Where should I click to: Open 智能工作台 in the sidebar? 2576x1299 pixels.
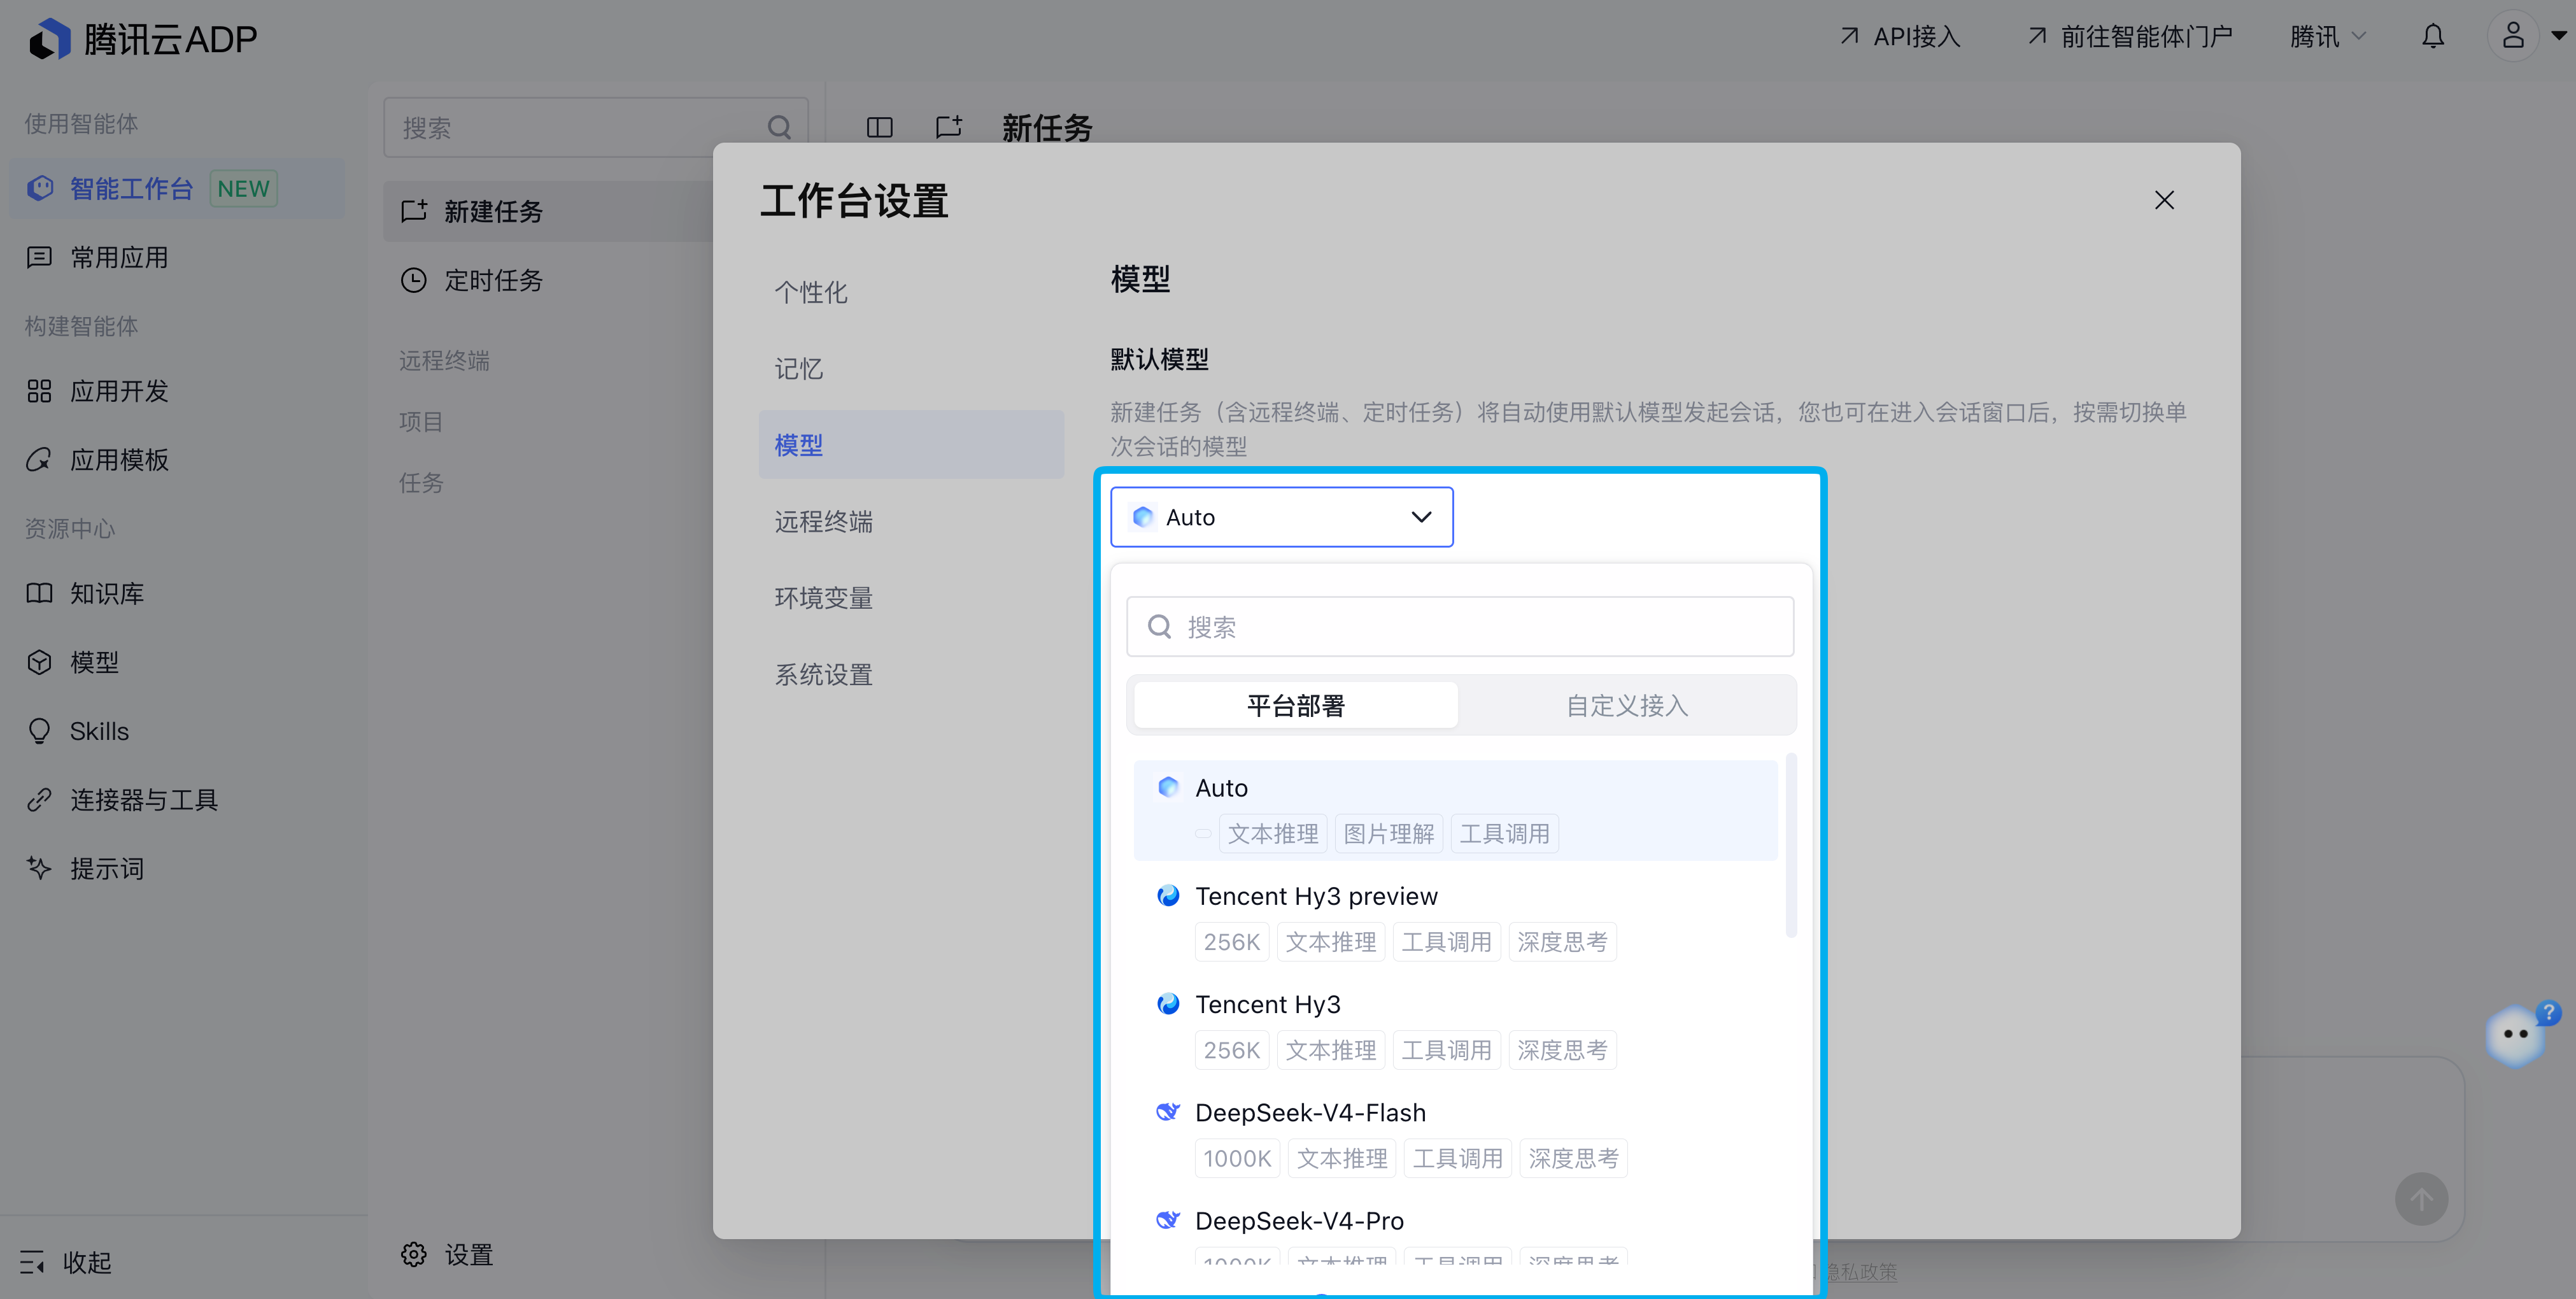coord(177,188)
